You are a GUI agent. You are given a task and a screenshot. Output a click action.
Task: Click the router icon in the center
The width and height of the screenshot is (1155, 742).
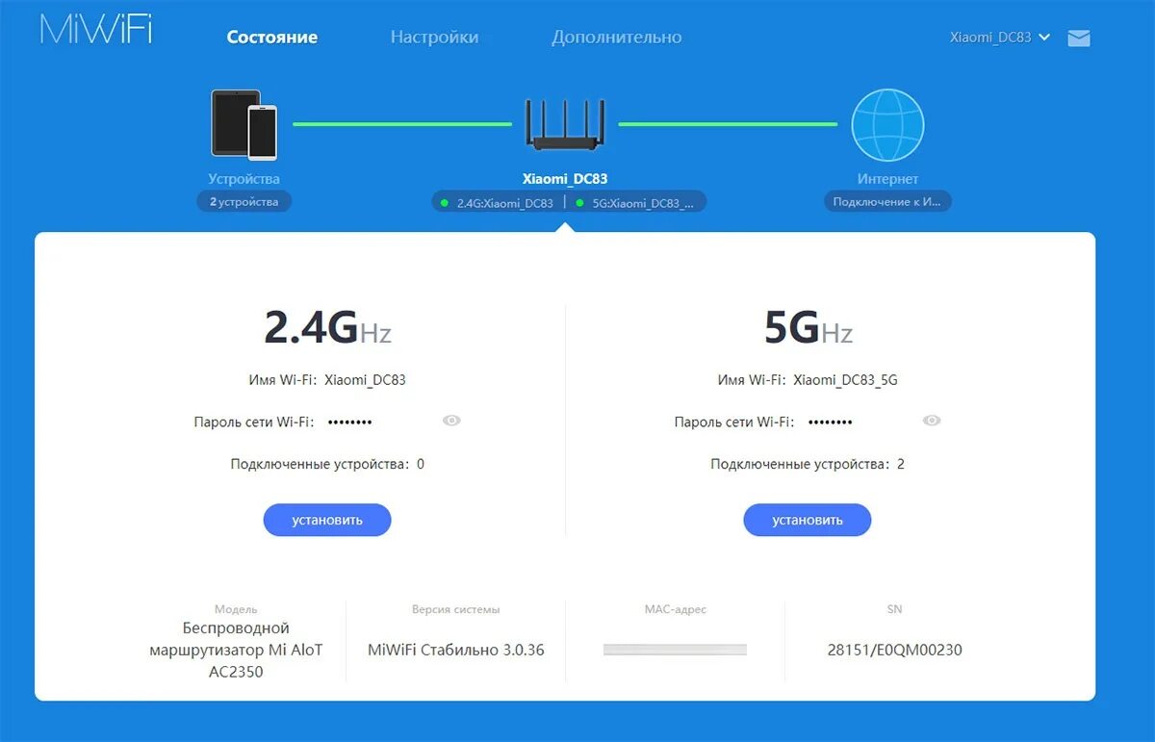[x=565, y=124]
